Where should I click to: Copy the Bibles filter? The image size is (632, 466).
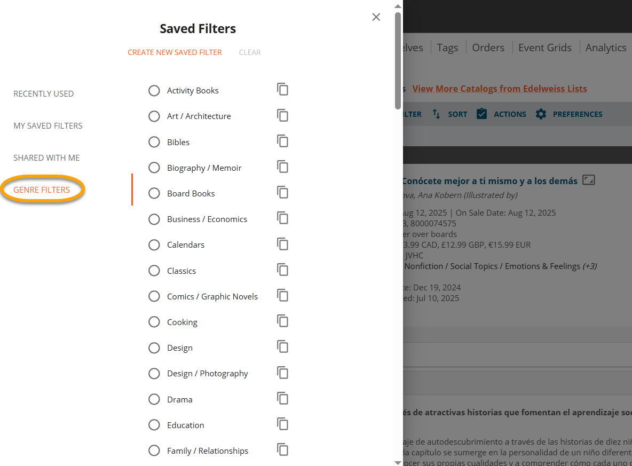click(x=282, y=141)
